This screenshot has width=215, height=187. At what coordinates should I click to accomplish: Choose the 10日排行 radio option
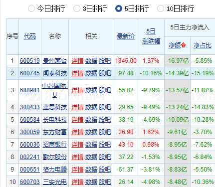tap(161, 8)
